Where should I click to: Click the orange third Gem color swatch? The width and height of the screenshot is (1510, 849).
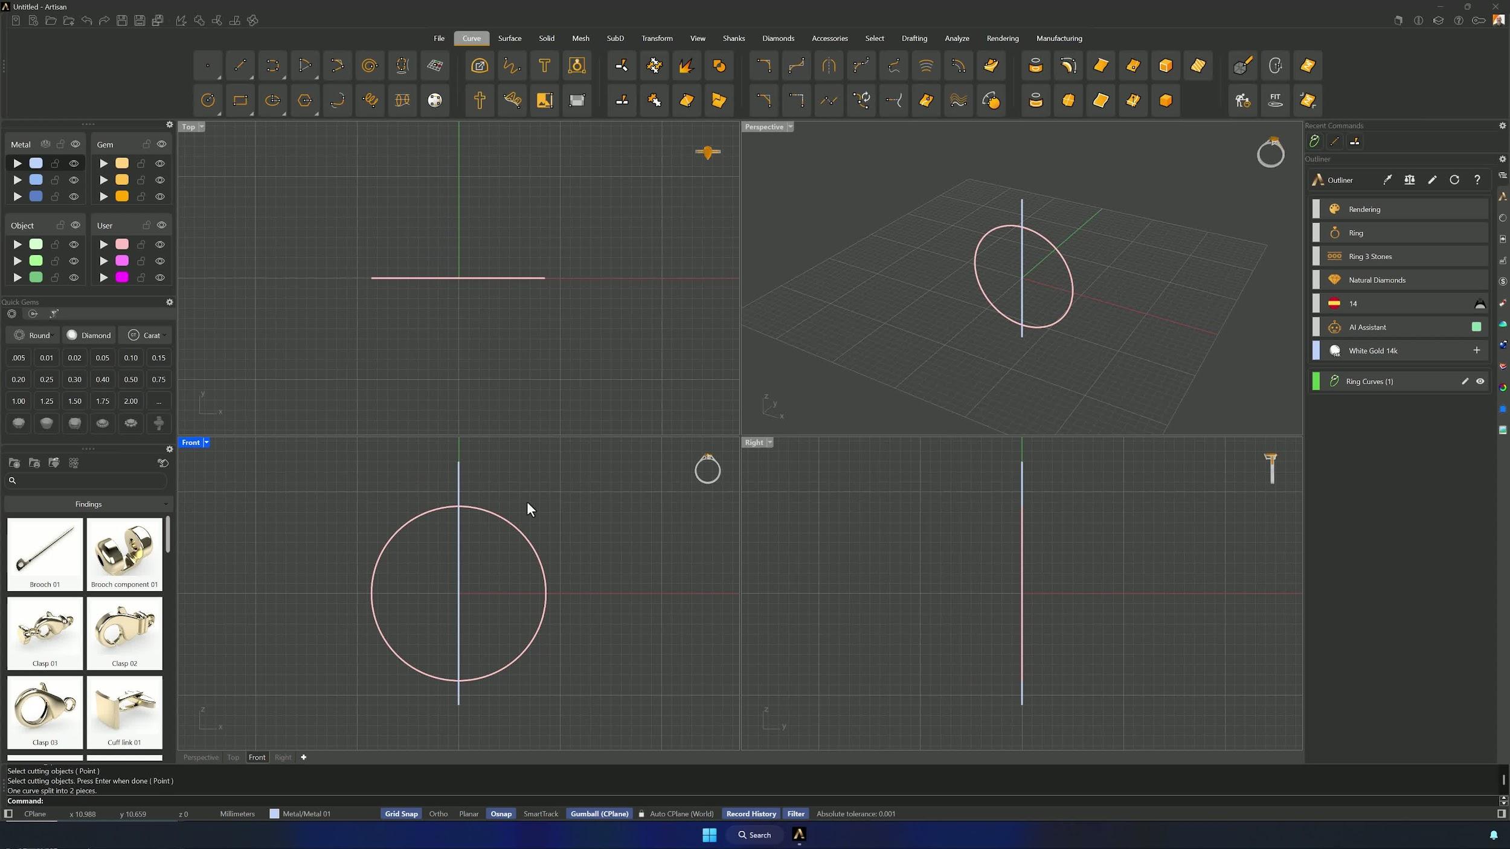(122, 196)
